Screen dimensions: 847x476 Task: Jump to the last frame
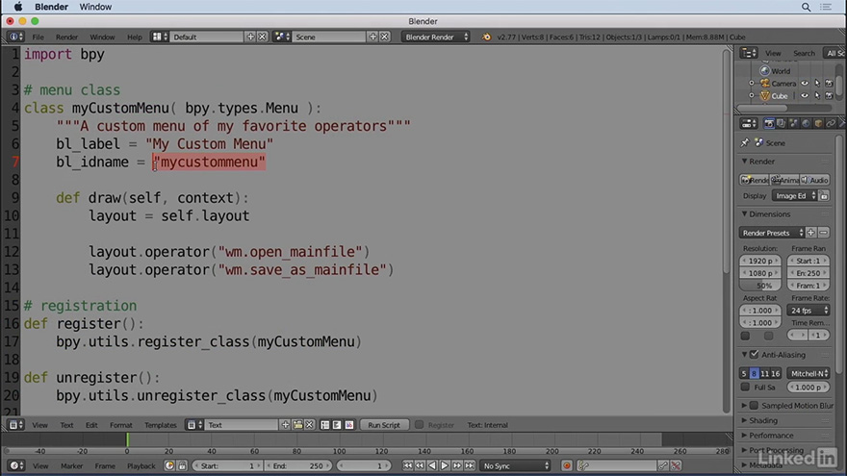tap(470, 465)
